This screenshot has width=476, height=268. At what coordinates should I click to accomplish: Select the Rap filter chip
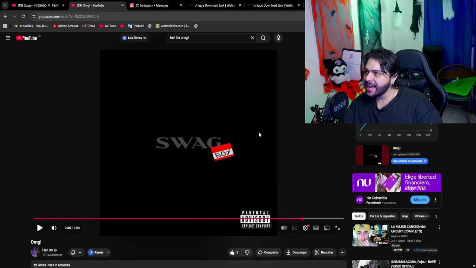pos(405,216)
